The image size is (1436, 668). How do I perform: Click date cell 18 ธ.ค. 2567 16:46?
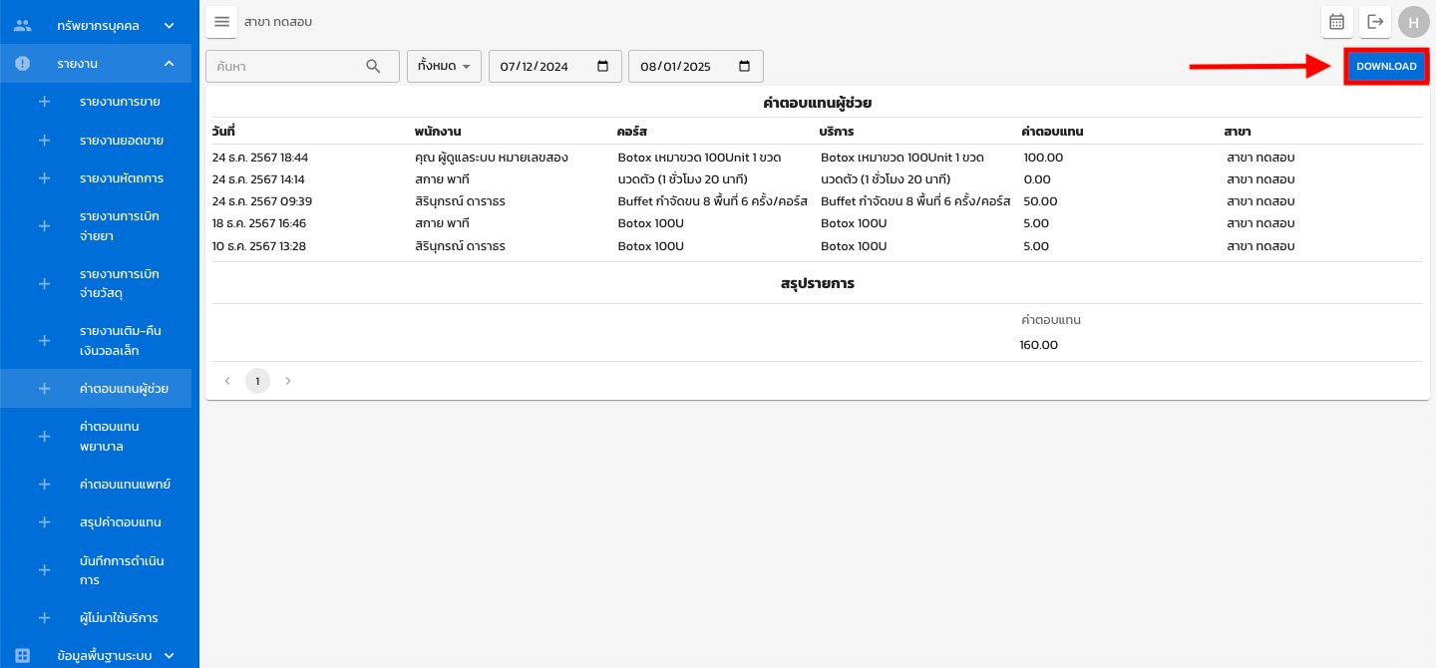tap(259, 223)
